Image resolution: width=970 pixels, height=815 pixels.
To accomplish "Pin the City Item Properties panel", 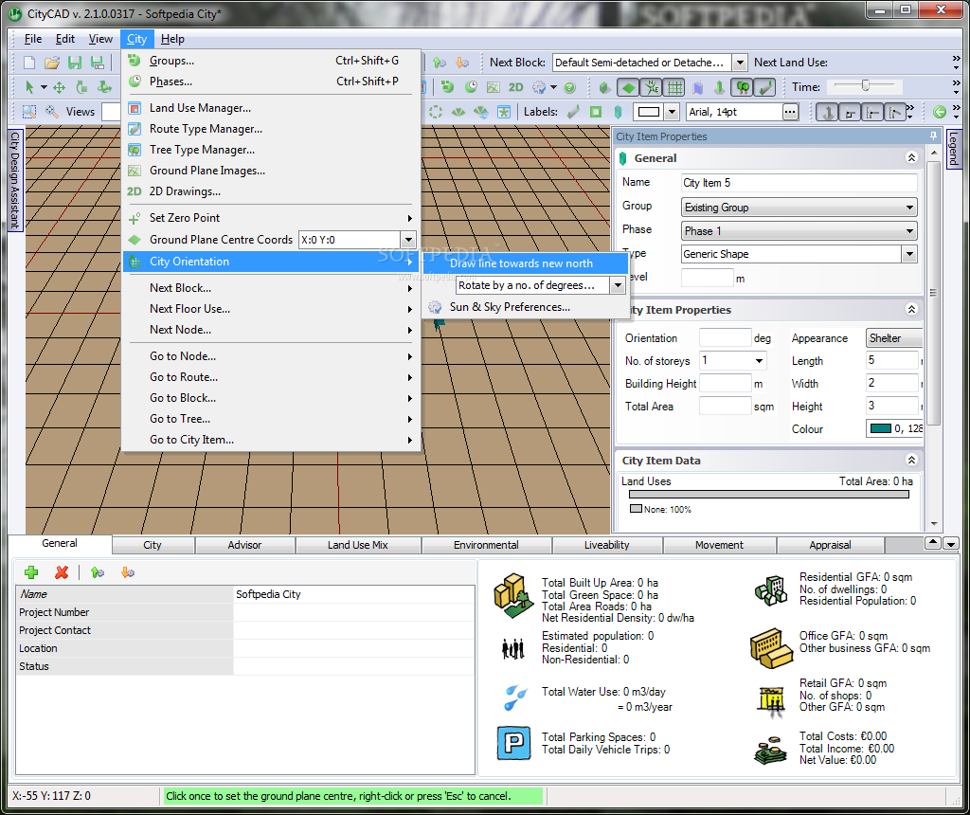I will click(x=933, y=136).
